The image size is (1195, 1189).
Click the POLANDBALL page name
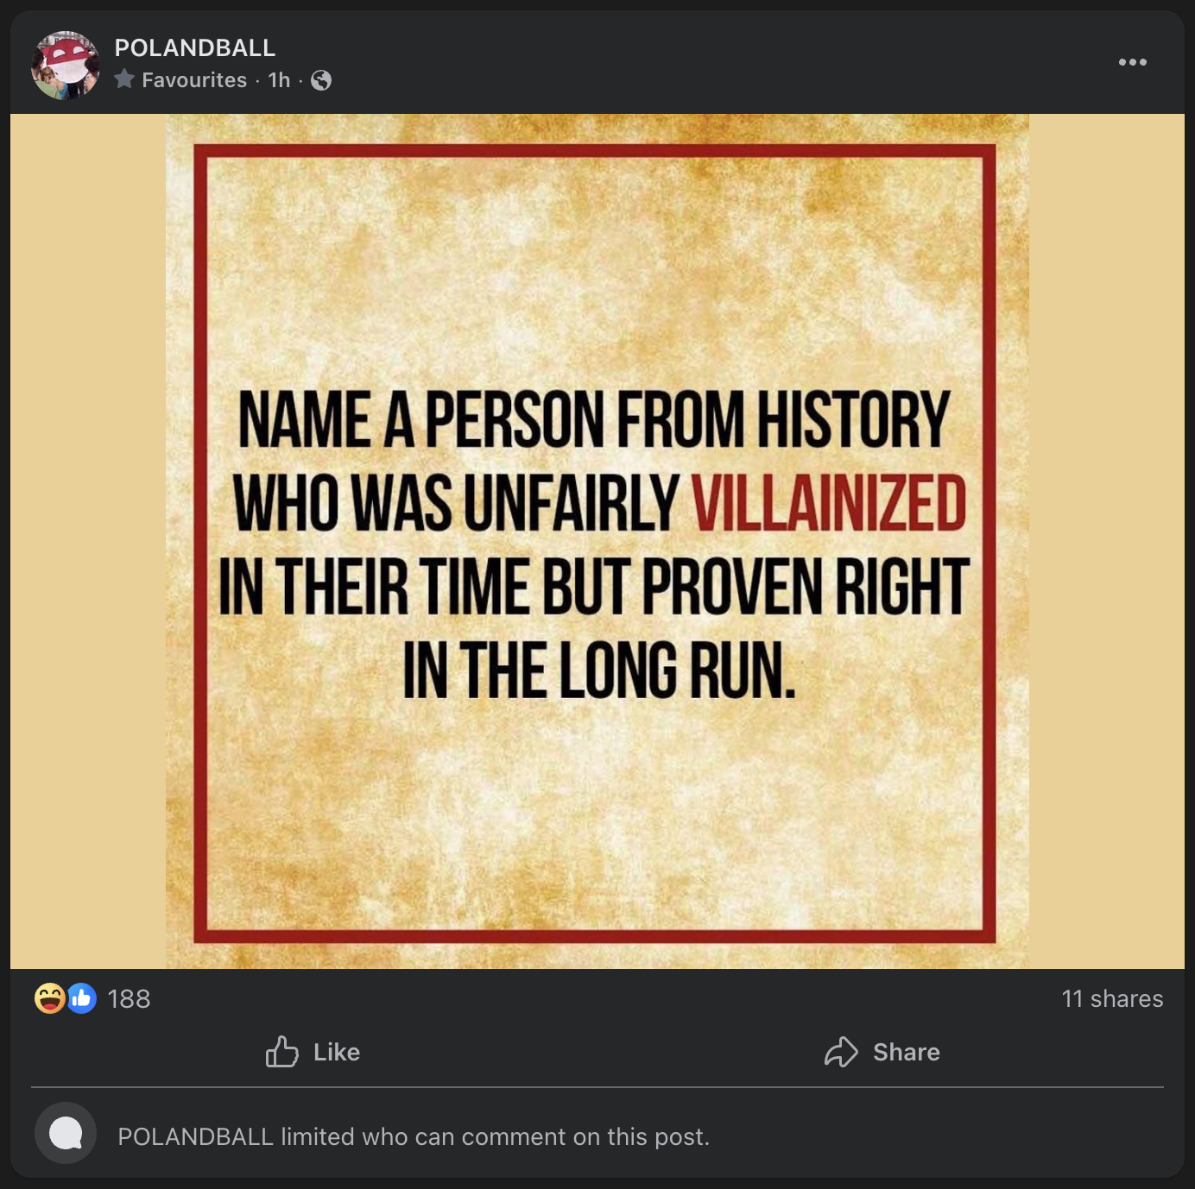click(x=195, y=47)
